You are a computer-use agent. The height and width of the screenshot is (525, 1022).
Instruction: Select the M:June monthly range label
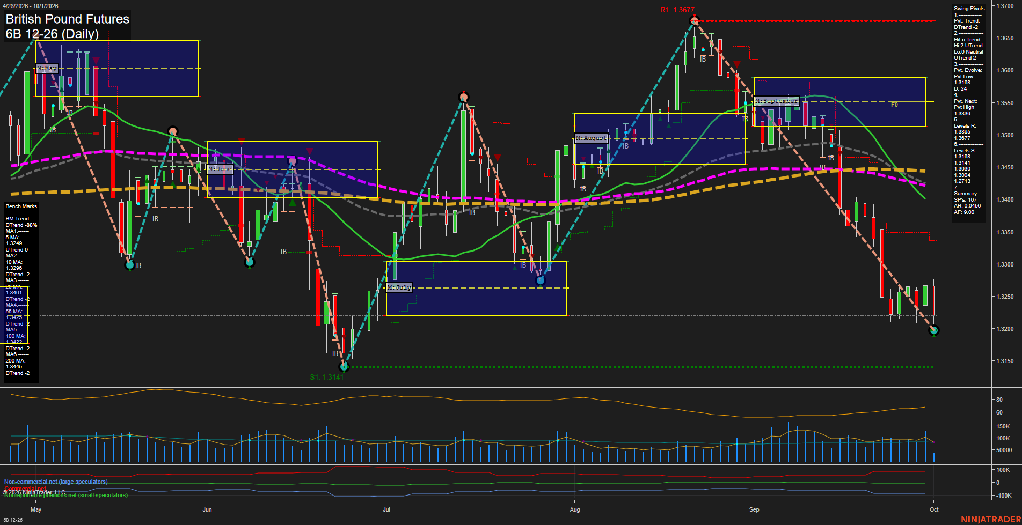[220, 168]
